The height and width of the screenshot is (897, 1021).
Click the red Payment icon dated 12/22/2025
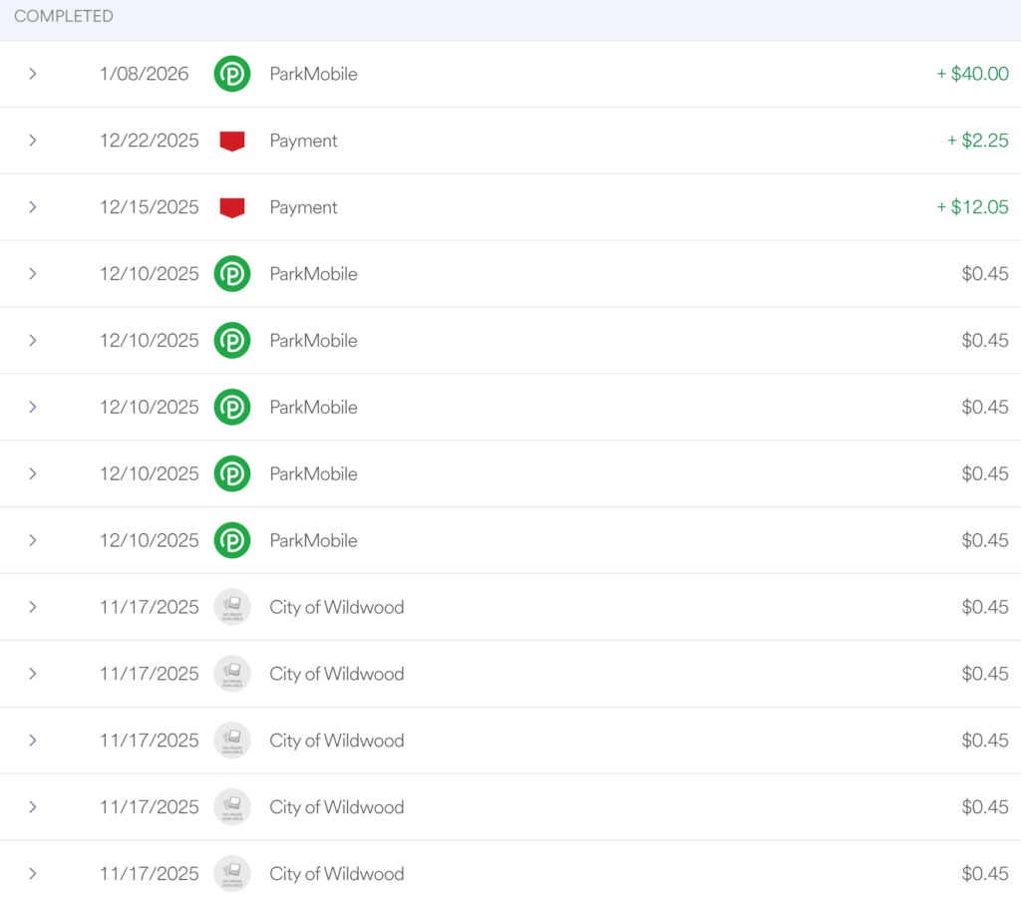pyautogui.click(x=232, y=141)
